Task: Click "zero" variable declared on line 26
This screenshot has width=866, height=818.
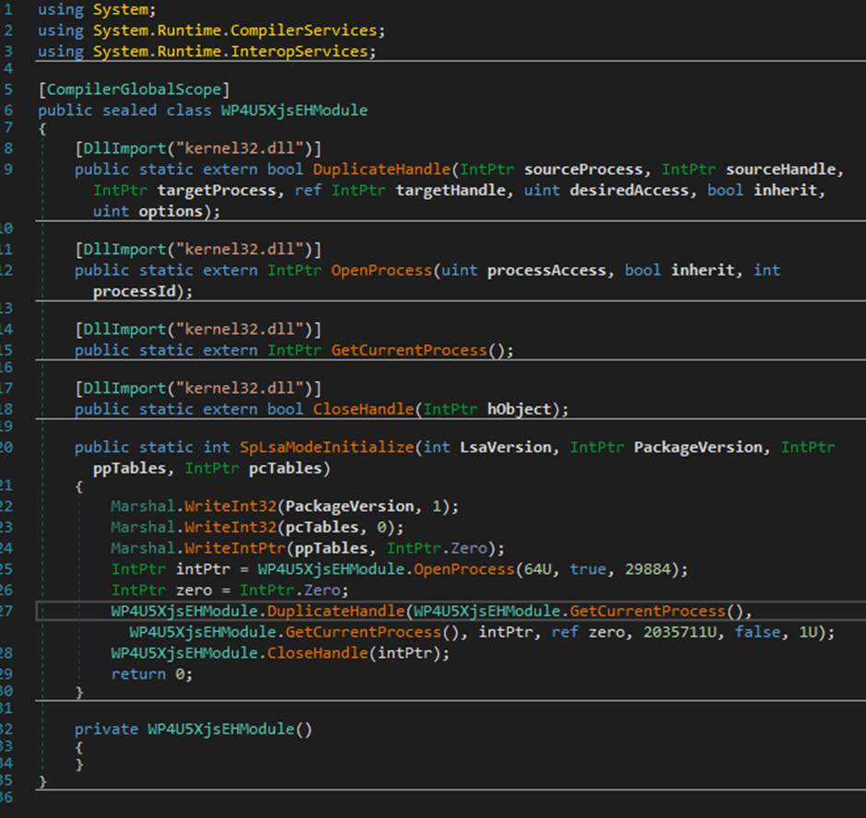Action: (x=193, y=590)
